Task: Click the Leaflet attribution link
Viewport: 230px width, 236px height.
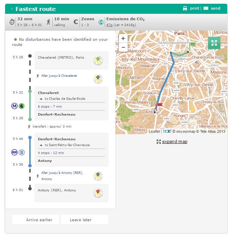Action: (154, 131)
